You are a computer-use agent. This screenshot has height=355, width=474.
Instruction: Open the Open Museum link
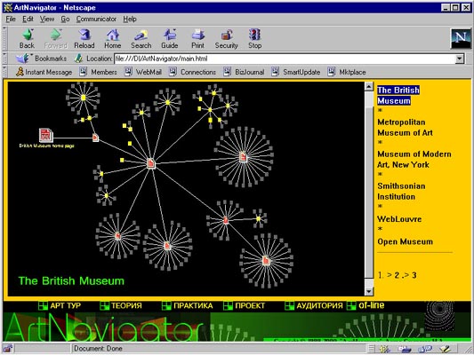click(405, 241)
